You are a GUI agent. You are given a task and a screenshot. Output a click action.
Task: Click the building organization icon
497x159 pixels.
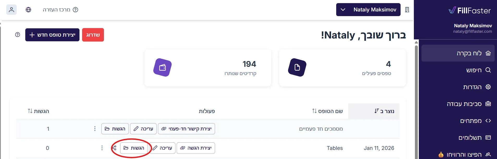pos(407,10)
